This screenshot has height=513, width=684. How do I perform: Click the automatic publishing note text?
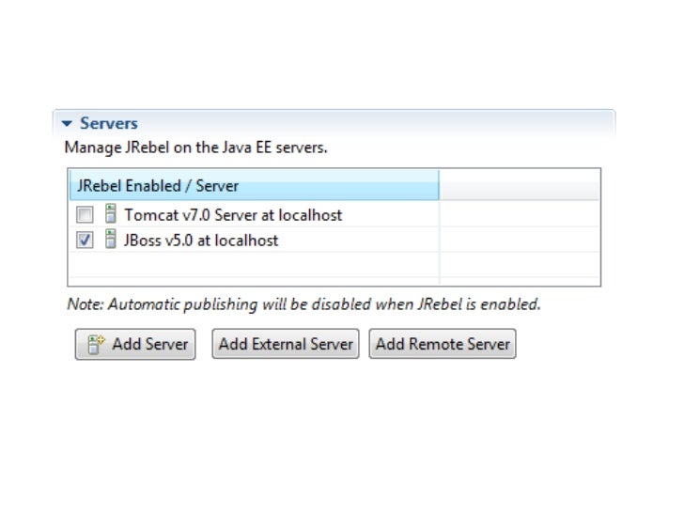click(x=304, y=304)
